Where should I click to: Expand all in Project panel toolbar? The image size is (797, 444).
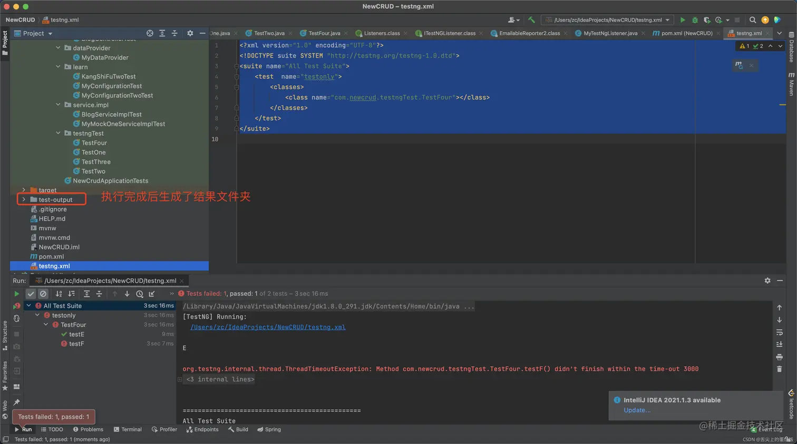tap(162, 33)
